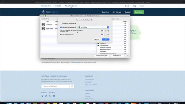This screenshot has width=185, height=104.
Task: Open the Overview nav item
Action: coord(105,12)
